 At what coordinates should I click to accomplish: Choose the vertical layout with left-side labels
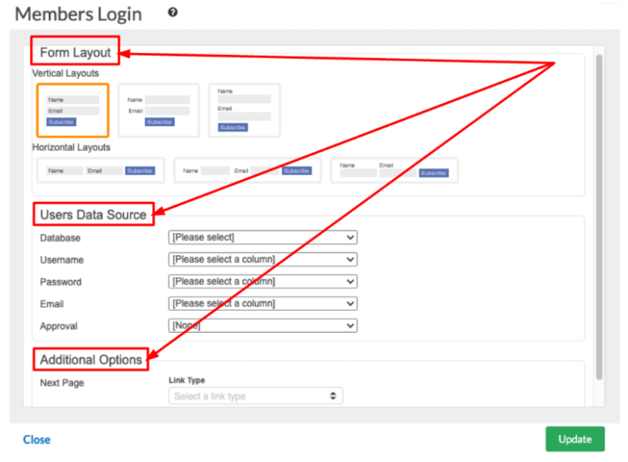(159, 110)
